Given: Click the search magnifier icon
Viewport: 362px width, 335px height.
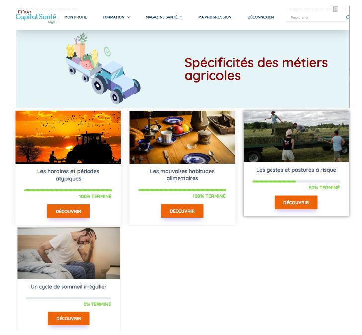Looking at the screenshot, I should pos(348,17).
